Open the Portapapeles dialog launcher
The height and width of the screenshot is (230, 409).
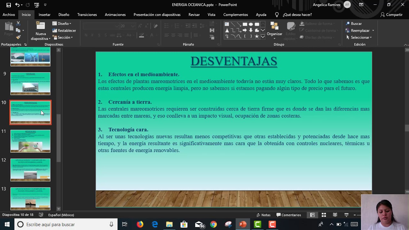click(x=25, y=45)
